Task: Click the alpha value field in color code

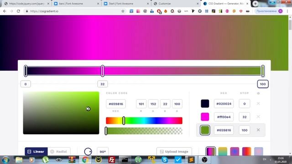Action: [177, 104]
